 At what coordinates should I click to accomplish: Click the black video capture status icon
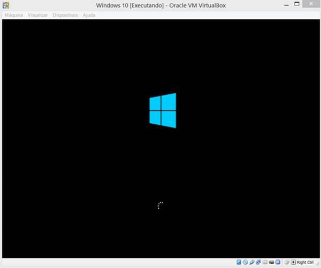(271, 262)
